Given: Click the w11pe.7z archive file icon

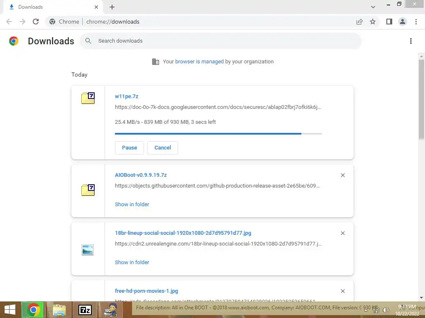Looking at the screenshot, I should coord(88,98).
